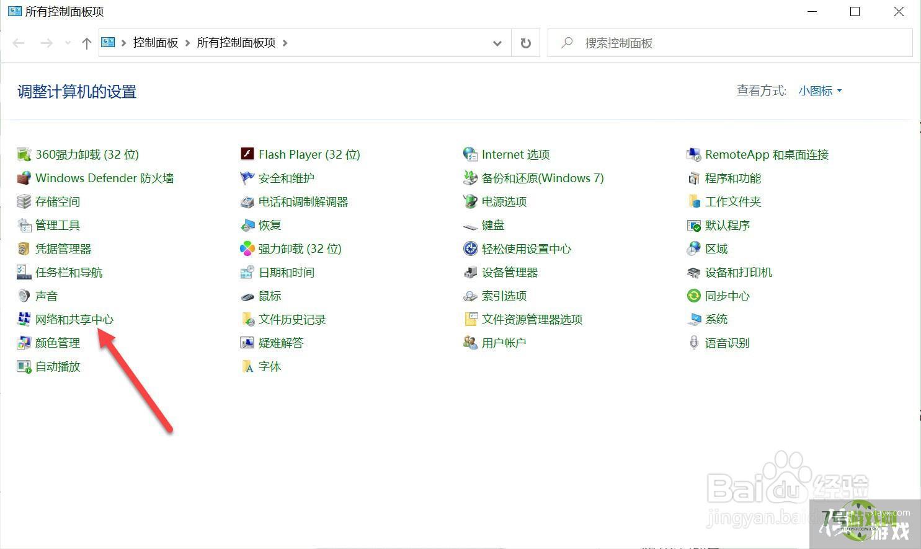Open the 小图标 view mode dropdown
This screenshot has width=921, height=549.
pyautogui.click(x=821, y=91)
